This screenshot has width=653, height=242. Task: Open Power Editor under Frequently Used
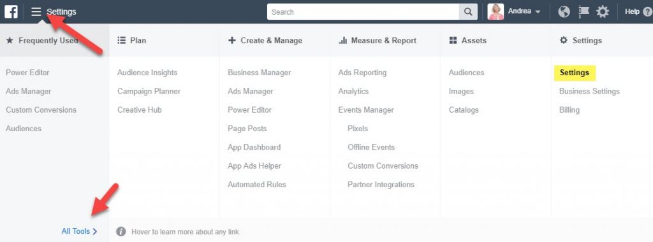[x=27, y=73]
